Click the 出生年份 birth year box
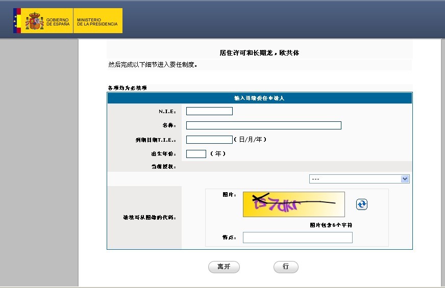Image resolution: width=445 pixels, height=288 pixels. [x=196, y=154]
